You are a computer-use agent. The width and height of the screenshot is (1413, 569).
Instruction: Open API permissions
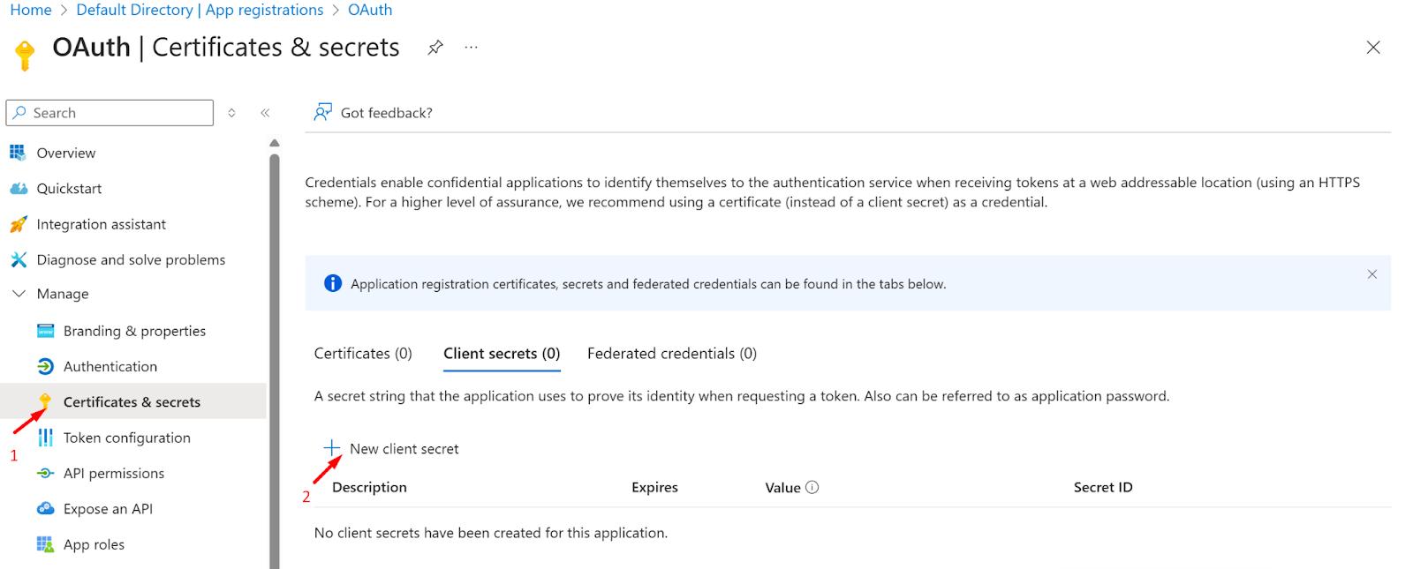(114, 473)
